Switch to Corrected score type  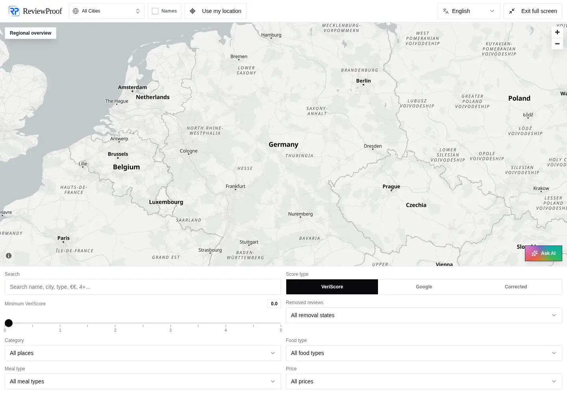click(x=516, y=287)
